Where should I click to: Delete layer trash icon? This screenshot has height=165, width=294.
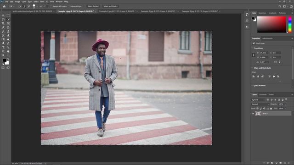coord(289,163)
